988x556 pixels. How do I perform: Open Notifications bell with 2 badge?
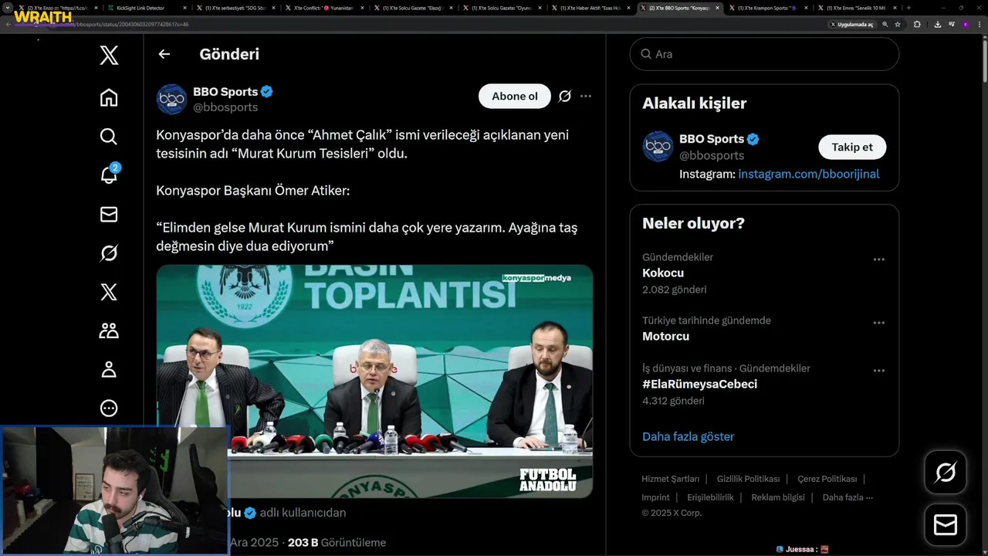point(109,174)
